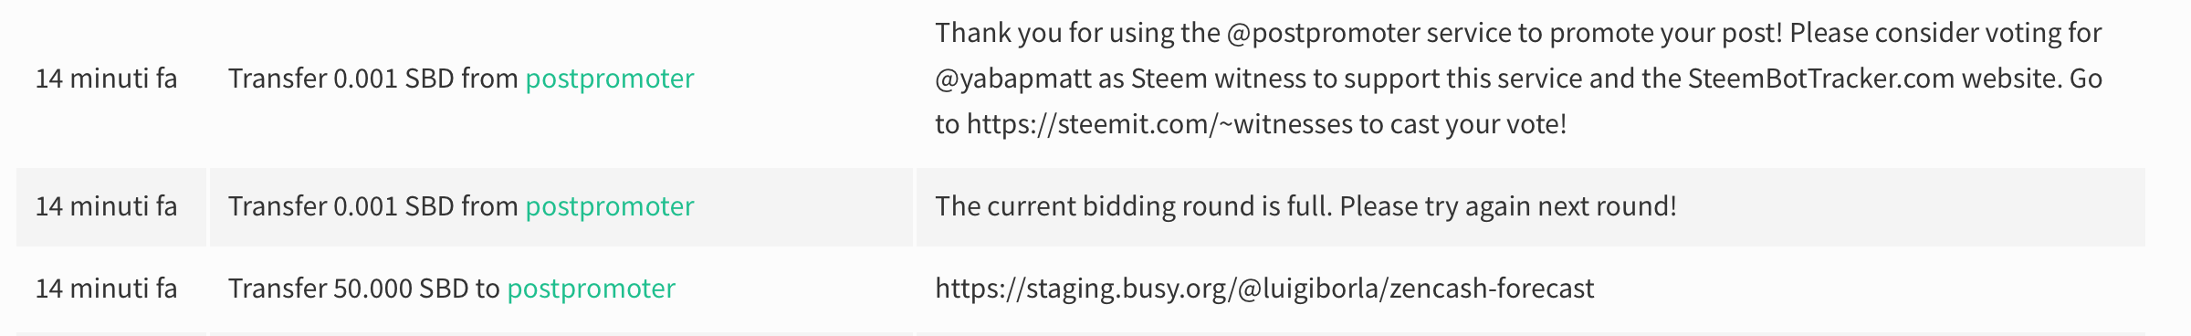Click the 'Transfer' word in the 50.000 SBD row
The image size is (2191, 336).
point(278,289)
